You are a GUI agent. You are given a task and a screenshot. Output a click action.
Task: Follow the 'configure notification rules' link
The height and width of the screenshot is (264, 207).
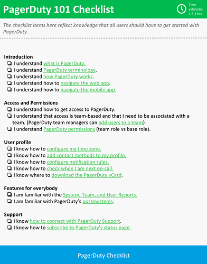(x=78, y=162)
